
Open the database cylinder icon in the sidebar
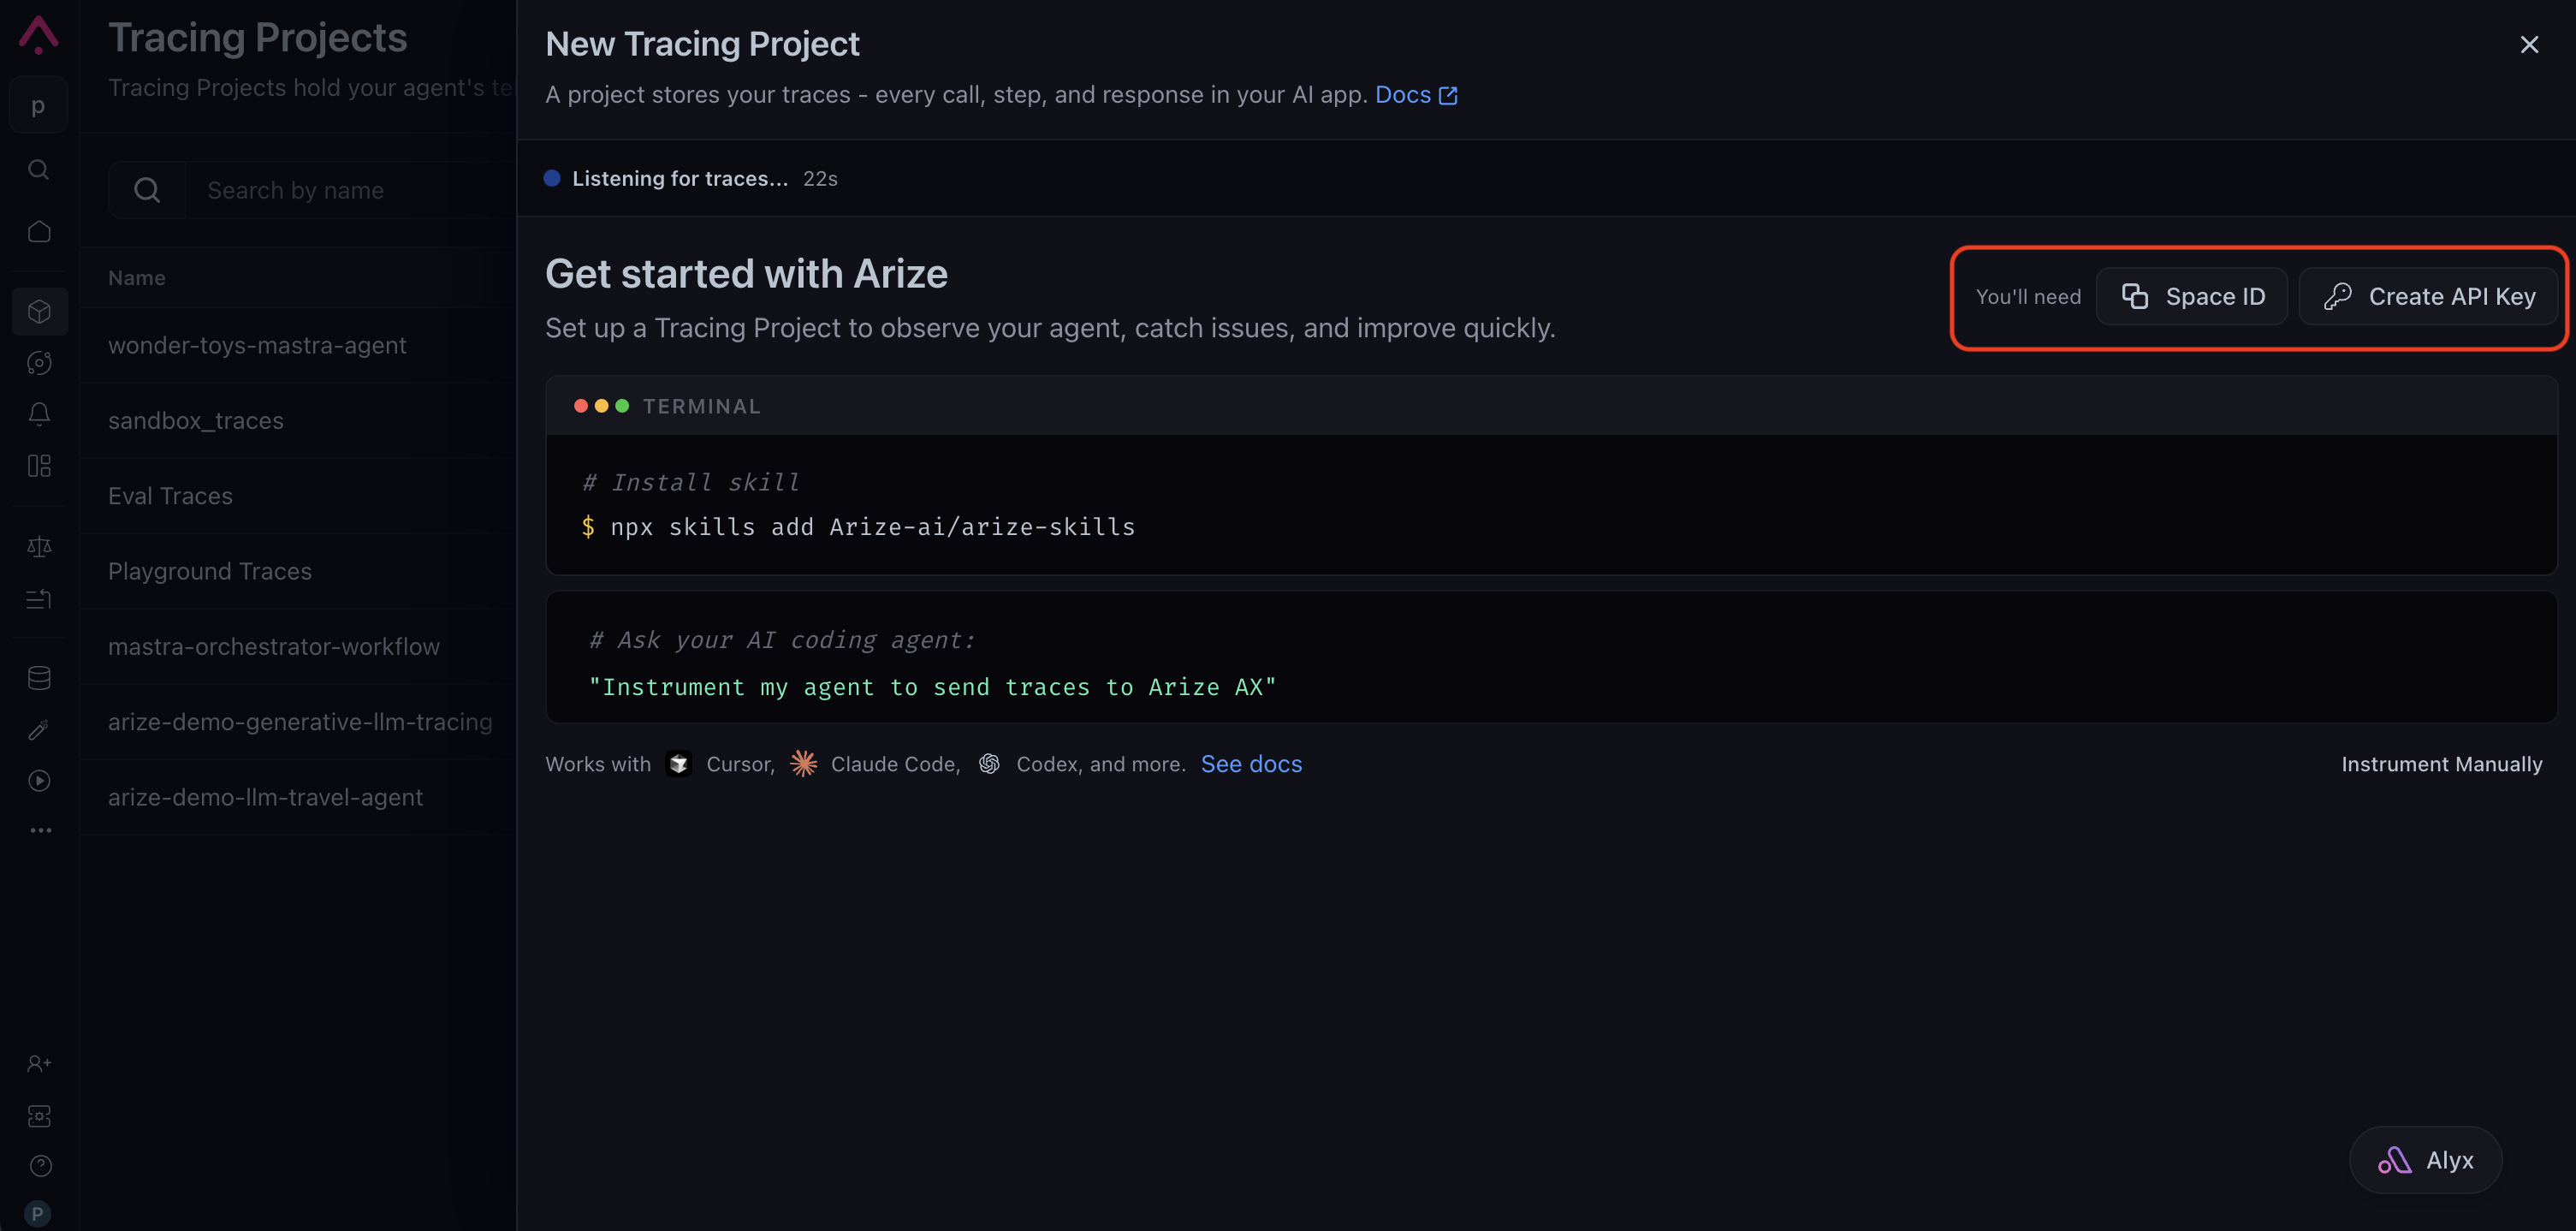[x=39, y=678]
